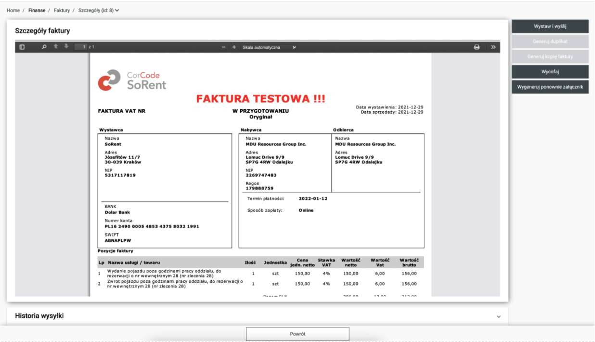Print the invoice PDF
The image size is (595, 342).
[x=477, y=47]
